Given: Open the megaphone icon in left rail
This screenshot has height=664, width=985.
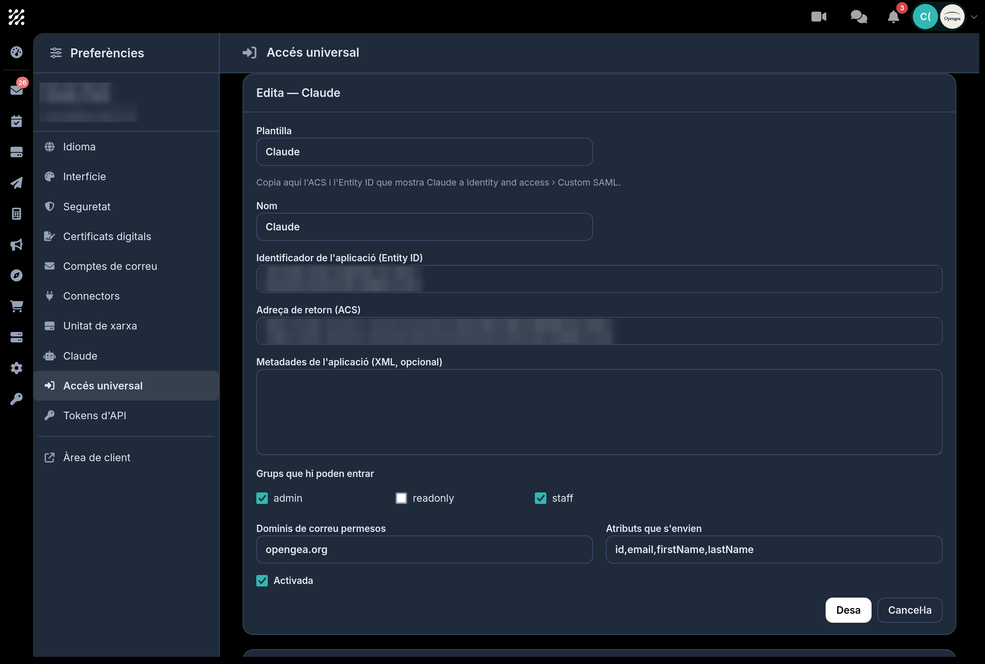Looking at the screenshot, I should 17,244.
